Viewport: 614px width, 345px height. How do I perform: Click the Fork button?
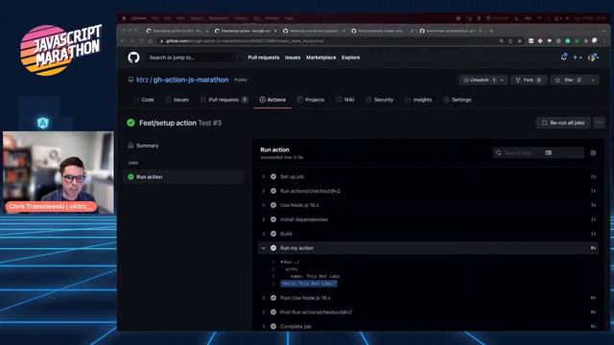point(529,80)
